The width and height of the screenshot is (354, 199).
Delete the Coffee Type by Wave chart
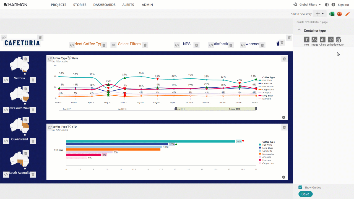click(284, 59)
